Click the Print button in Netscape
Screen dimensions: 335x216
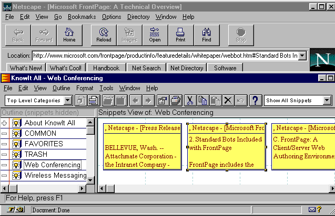pyautogui.click(x=180, y=35)
